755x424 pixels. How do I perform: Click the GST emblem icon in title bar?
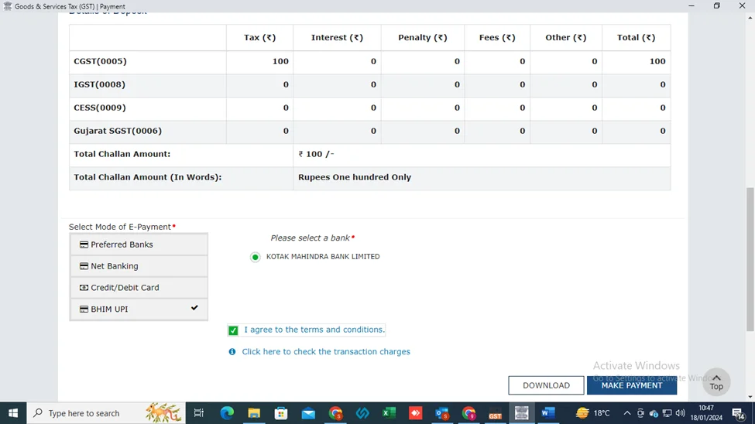click(x=7, y=5)
